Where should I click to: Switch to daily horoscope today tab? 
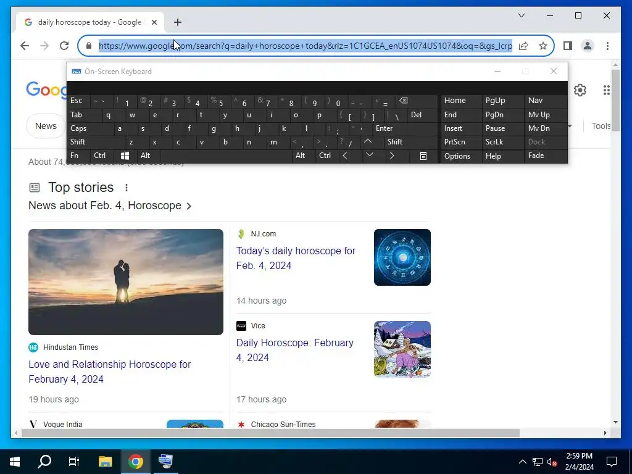tap(90, 22)
